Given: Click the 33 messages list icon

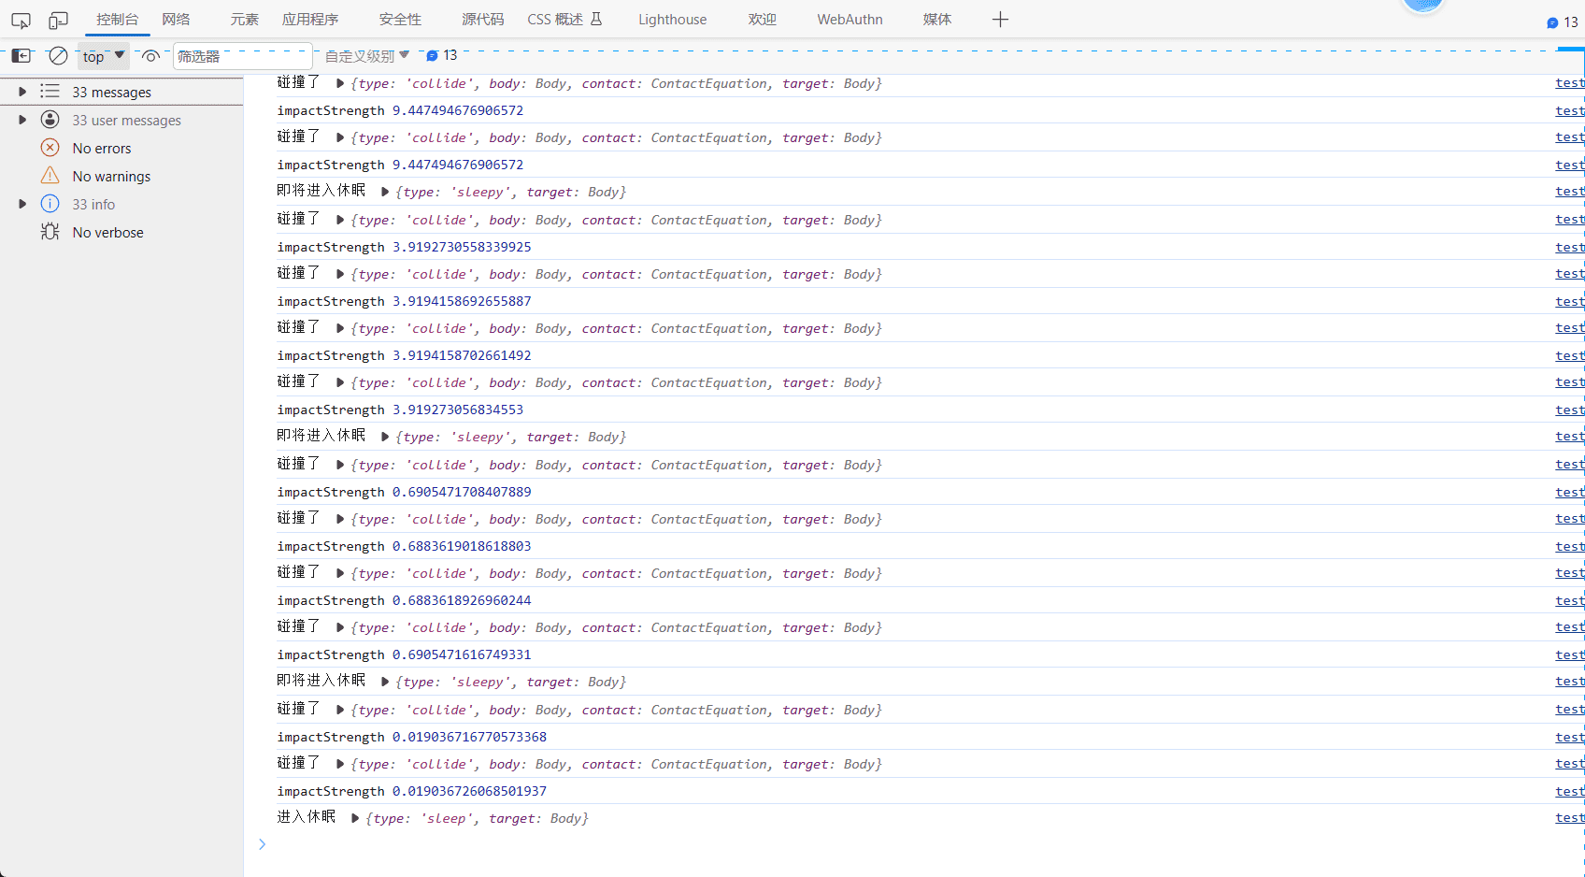Looking at the screenshot, I should pyautogui.click(x=50, y=92).
